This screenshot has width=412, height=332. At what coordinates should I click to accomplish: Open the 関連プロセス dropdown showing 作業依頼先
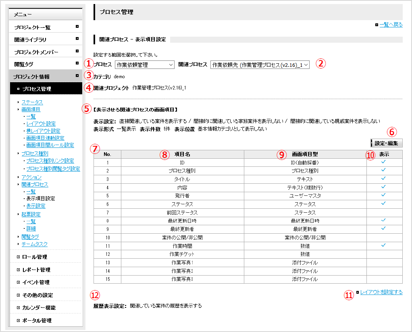[260, 64]
